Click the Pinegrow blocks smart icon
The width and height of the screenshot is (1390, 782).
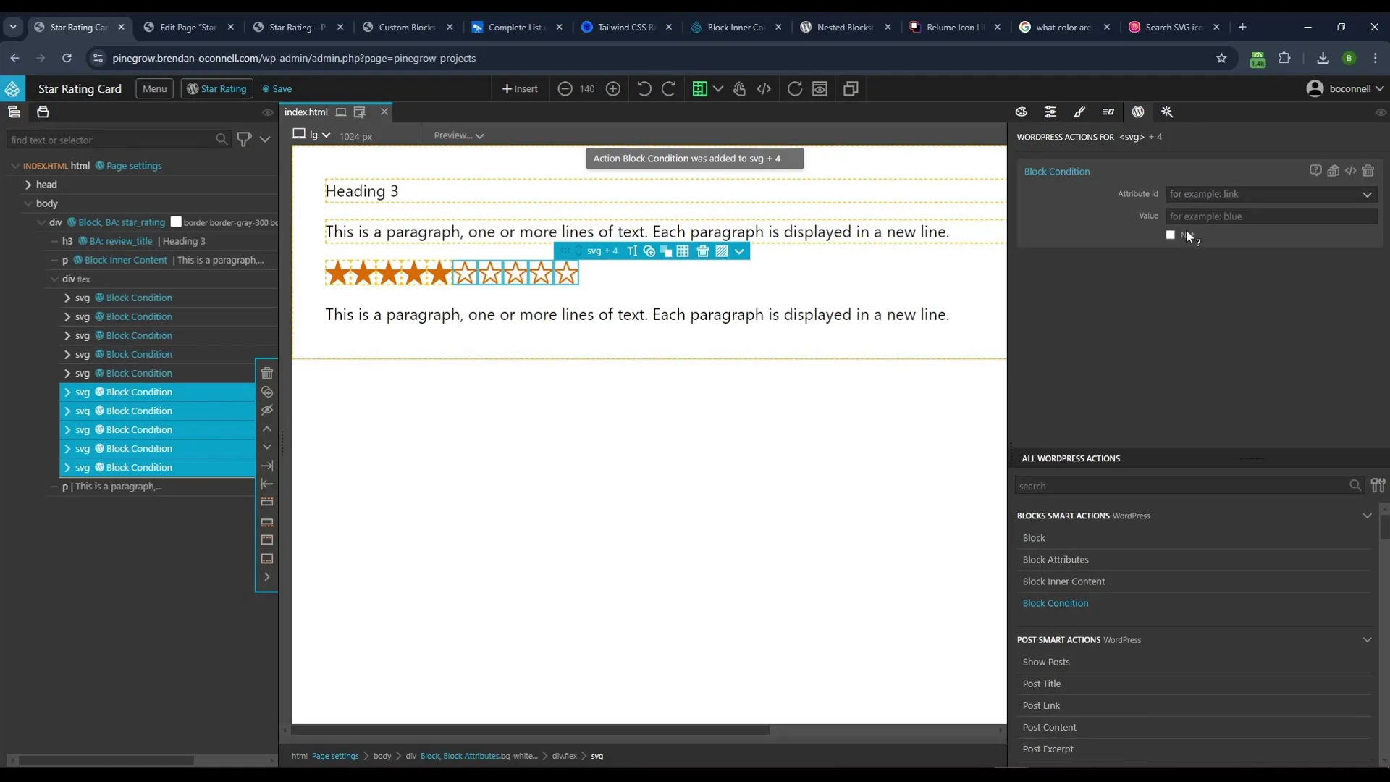(x=1168, y=113)
